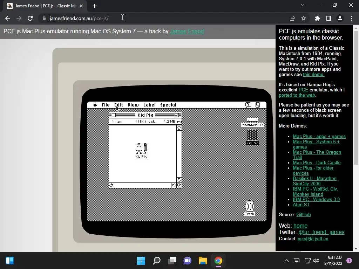Click the Kid Pix window scroll down arrow
Screen dimensions: 359x269
[179, 180]
